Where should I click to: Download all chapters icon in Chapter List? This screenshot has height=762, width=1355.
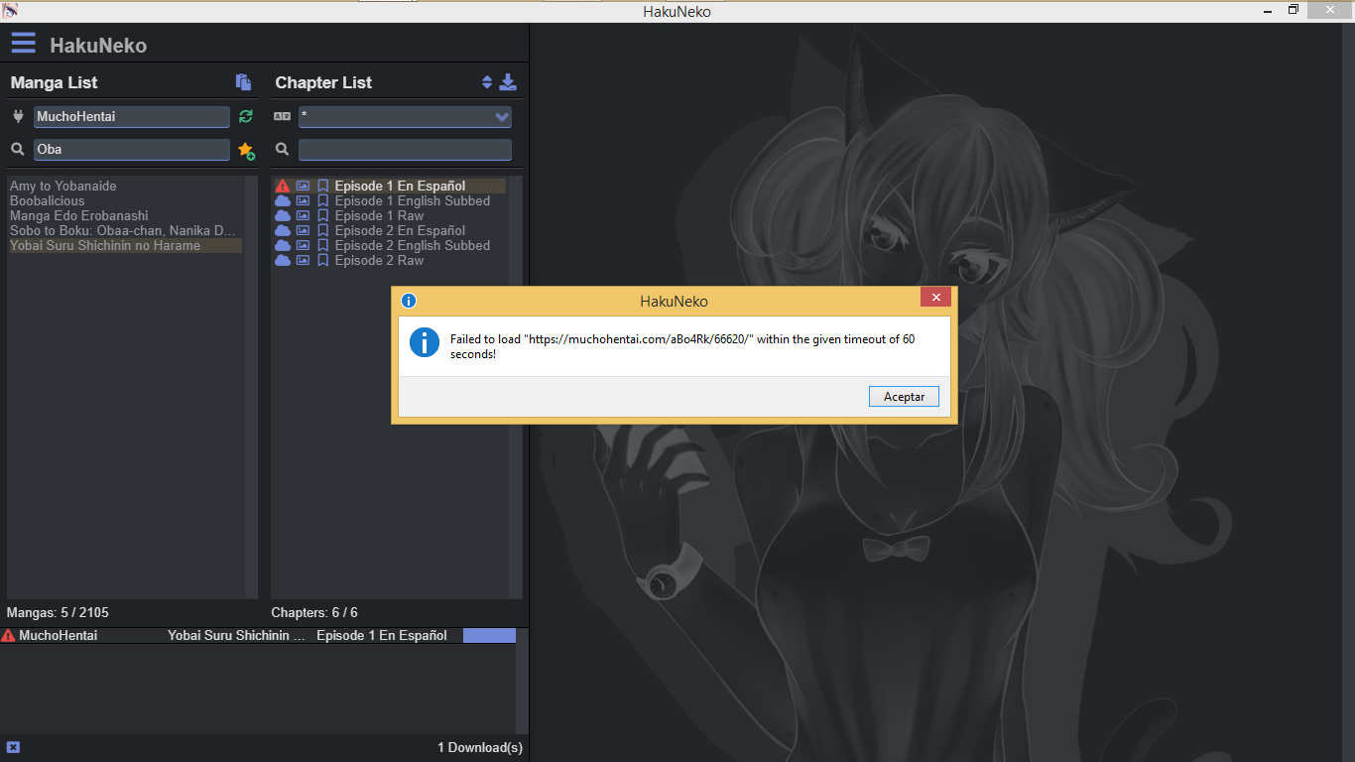click(507, 82)
